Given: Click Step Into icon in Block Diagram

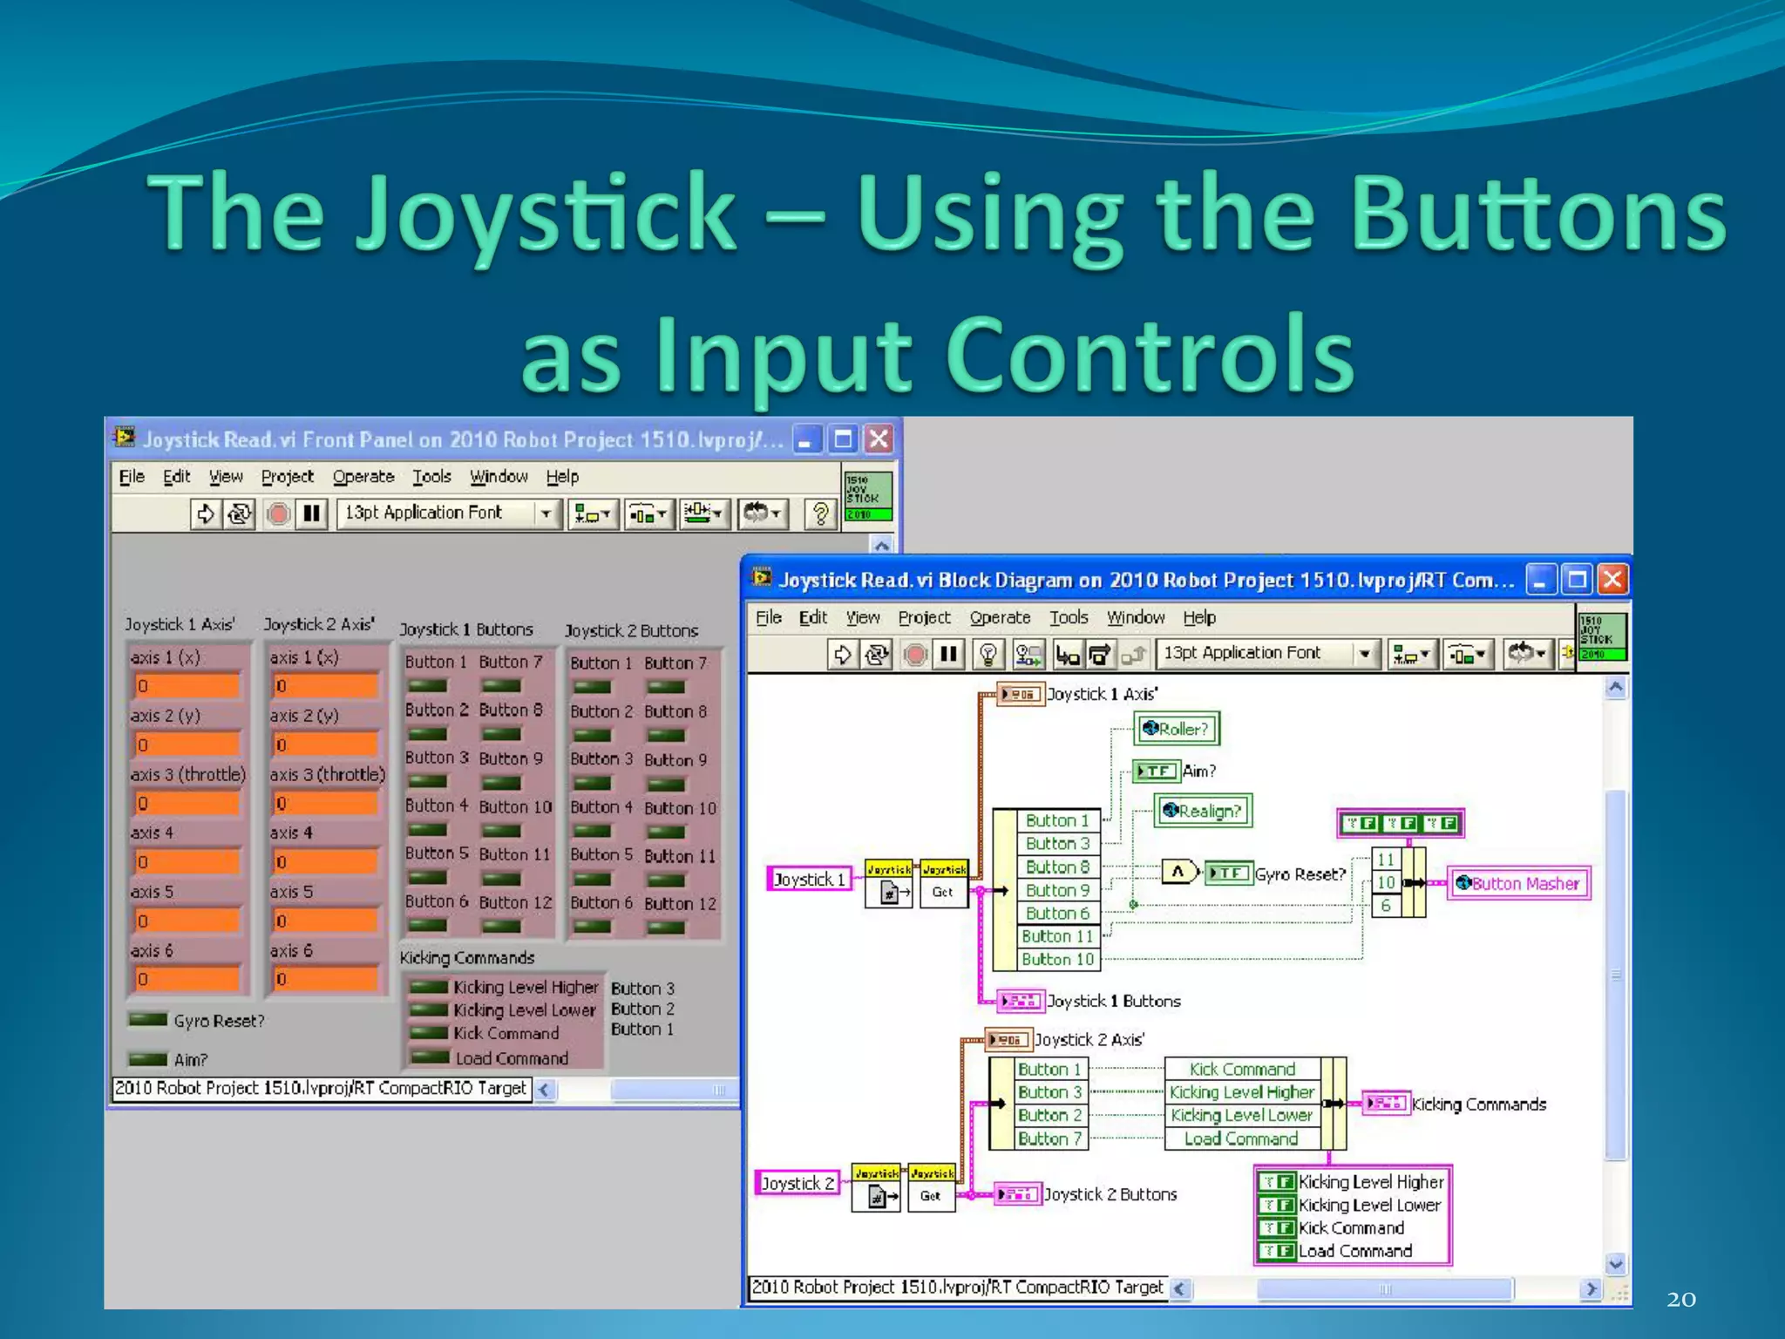Looking at the screenshot, I should coord(1067,654).
